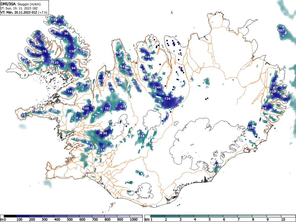Click the 94 visibility label
This screenshot has width=296, height=222.
(x=73, y=68)
